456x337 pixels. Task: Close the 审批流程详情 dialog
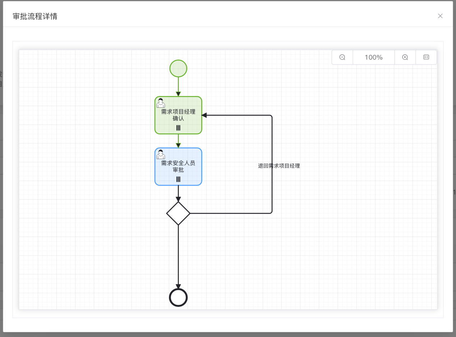click(440, 16)
